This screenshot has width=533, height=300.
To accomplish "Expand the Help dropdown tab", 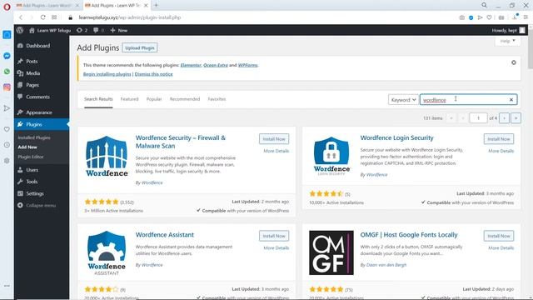I will [508, 41].
